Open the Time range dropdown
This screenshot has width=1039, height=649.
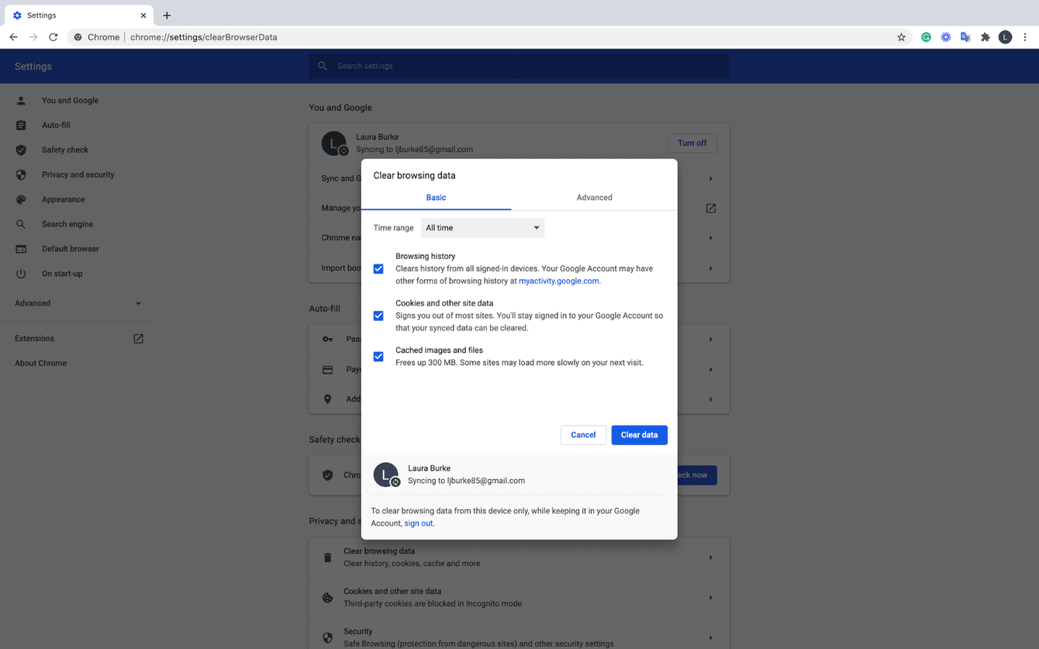tap(482, 227)
